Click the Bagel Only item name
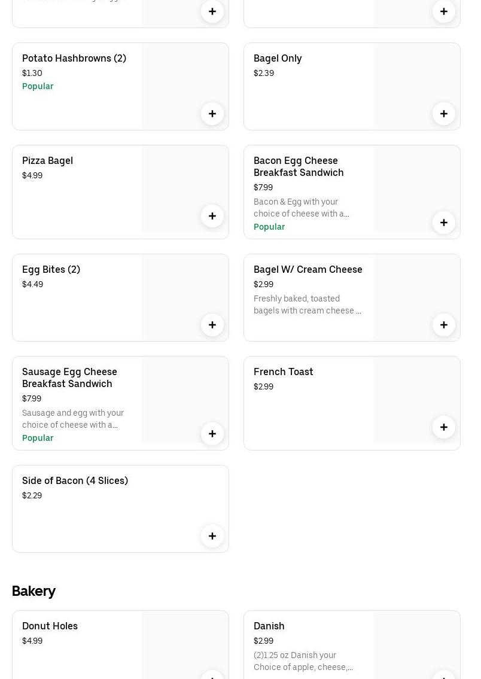481x679 pixels. click(278, 58)
